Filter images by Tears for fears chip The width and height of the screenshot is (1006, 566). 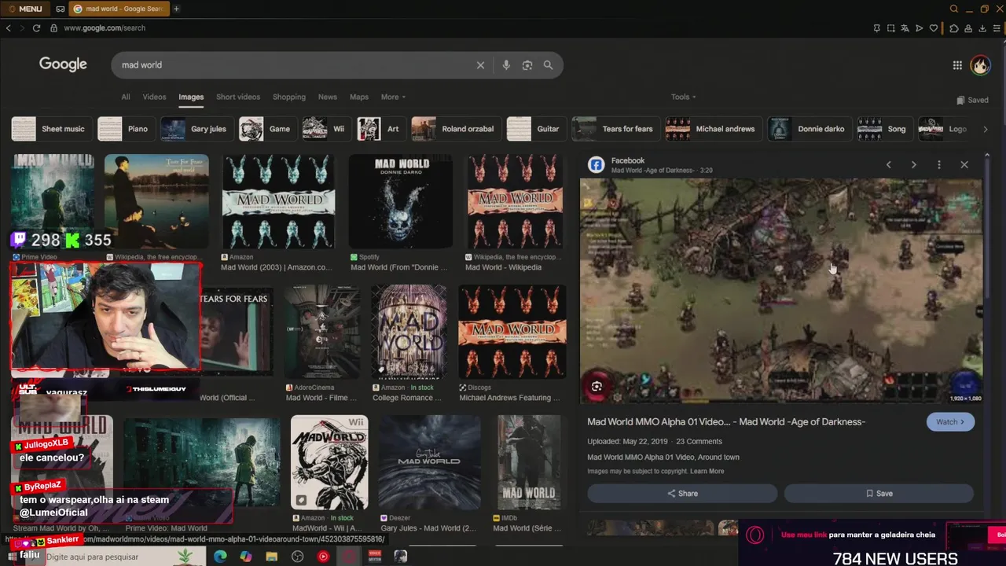[x=615, y=129]
